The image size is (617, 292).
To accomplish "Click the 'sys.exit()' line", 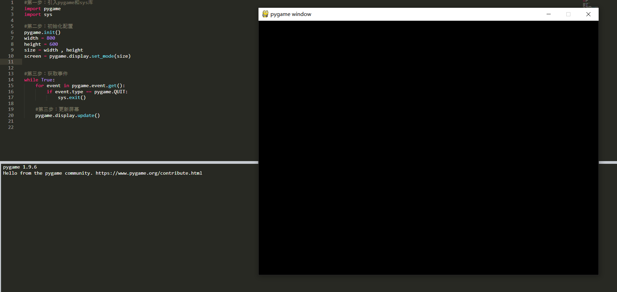I will pyautogui.click(x=72, y=97).
